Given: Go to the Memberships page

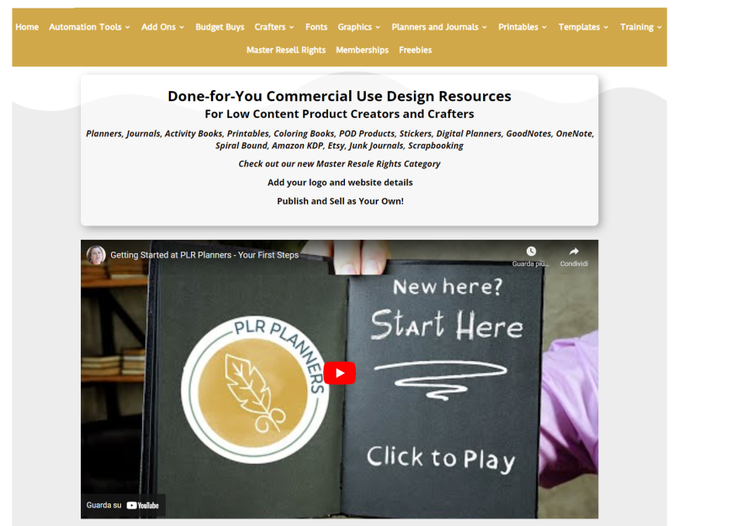Looking at the screenshot, I should 362,50.
